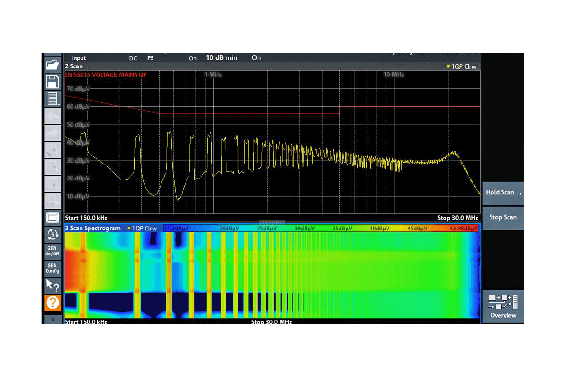The width and height of the screenshot is (565, 377).
Task: Click the 1QP Clrw label in Spectrogram header
Action: pos(145,228)
